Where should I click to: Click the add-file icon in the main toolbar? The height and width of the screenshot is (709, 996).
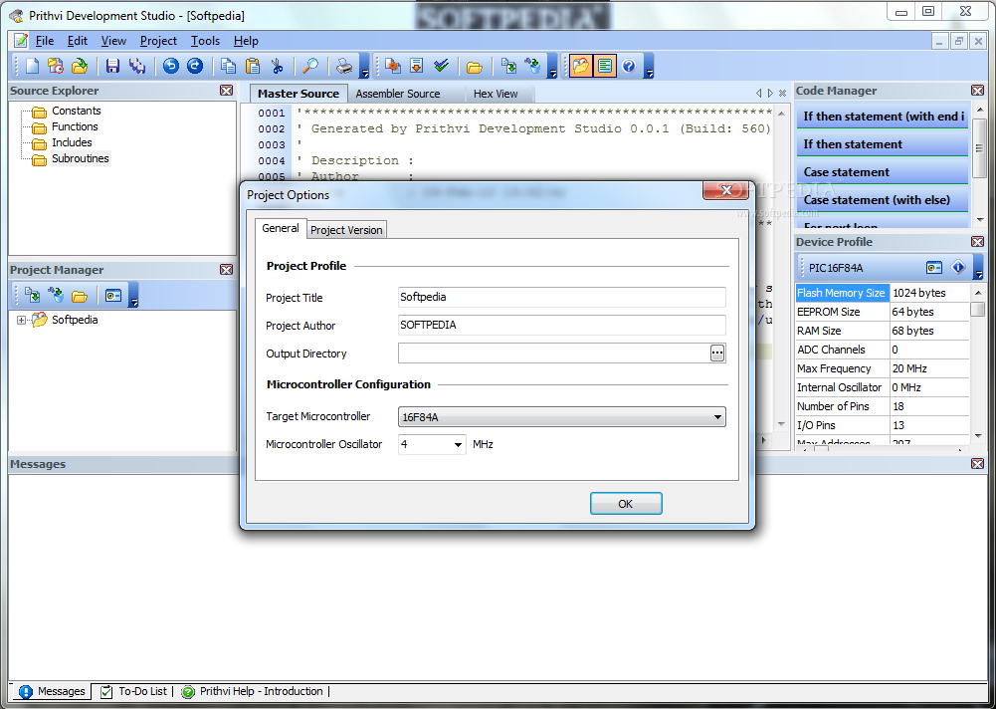[508, 66]
